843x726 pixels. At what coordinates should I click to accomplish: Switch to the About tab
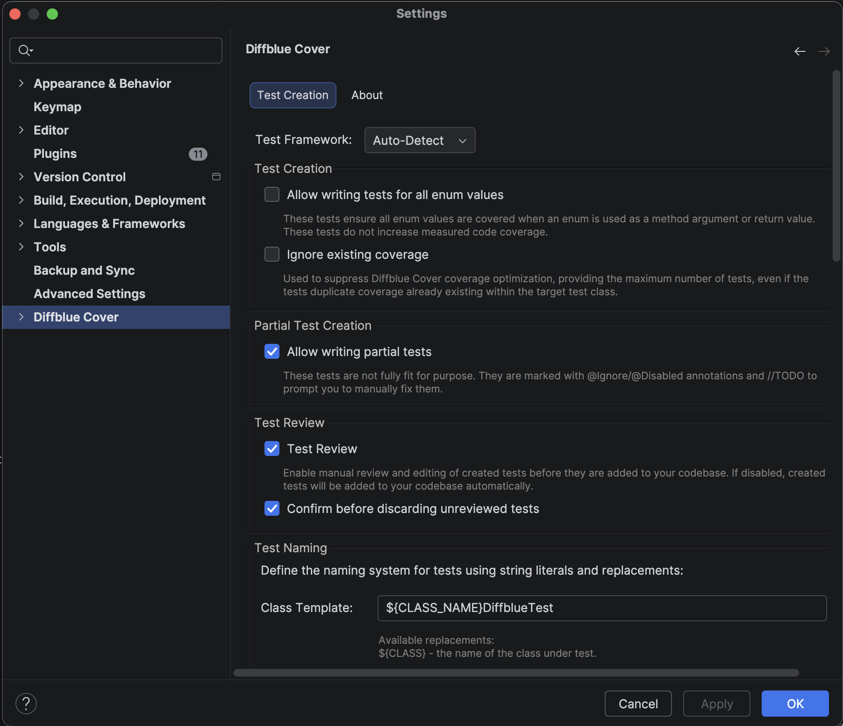[x=367, y=95]
